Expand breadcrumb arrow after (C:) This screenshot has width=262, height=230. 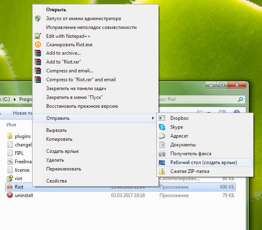pos(15,99)
